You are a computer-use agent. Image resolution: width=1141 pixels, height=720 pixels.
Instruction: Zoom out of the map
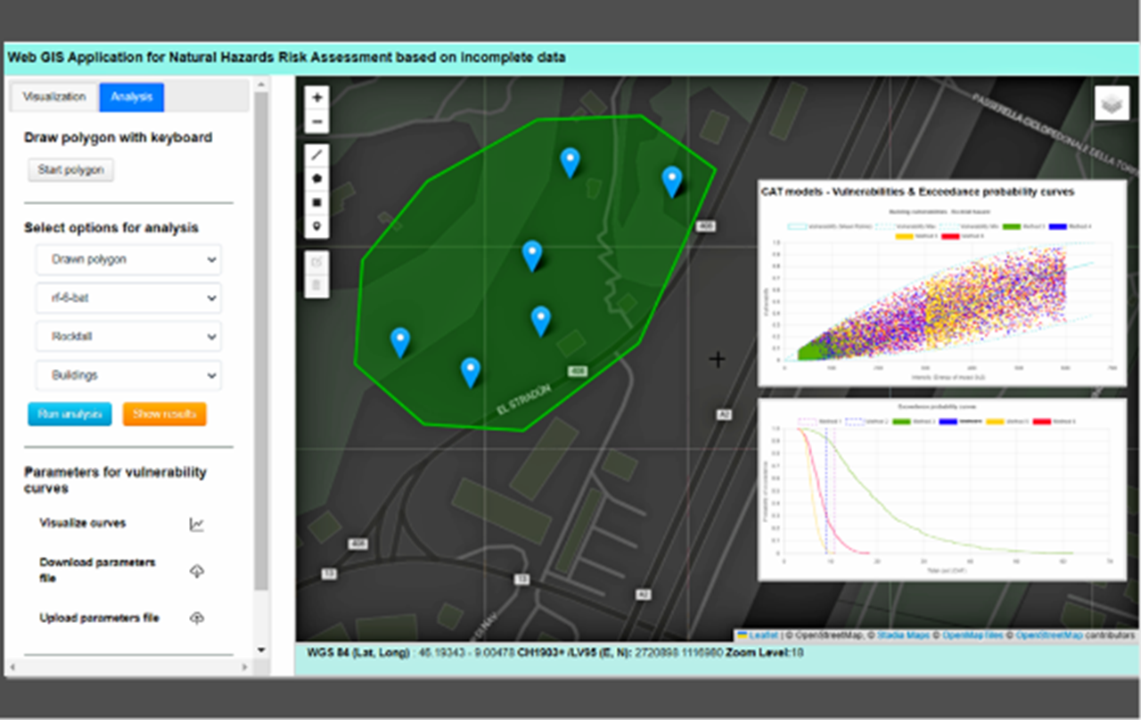pyautogui.click(x=317, y=122)
